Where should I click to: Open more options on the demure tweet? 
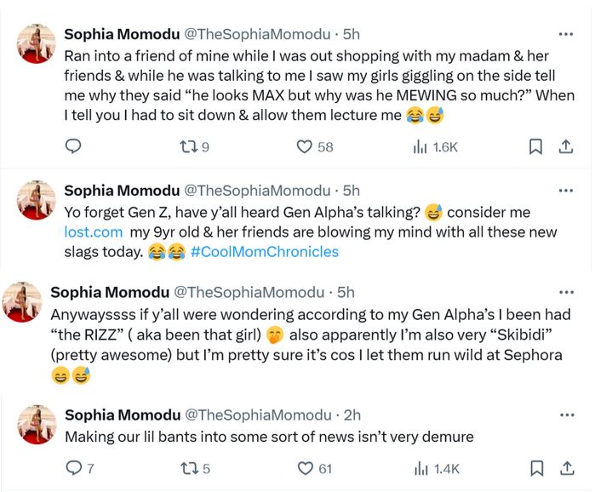click(565, 415)
